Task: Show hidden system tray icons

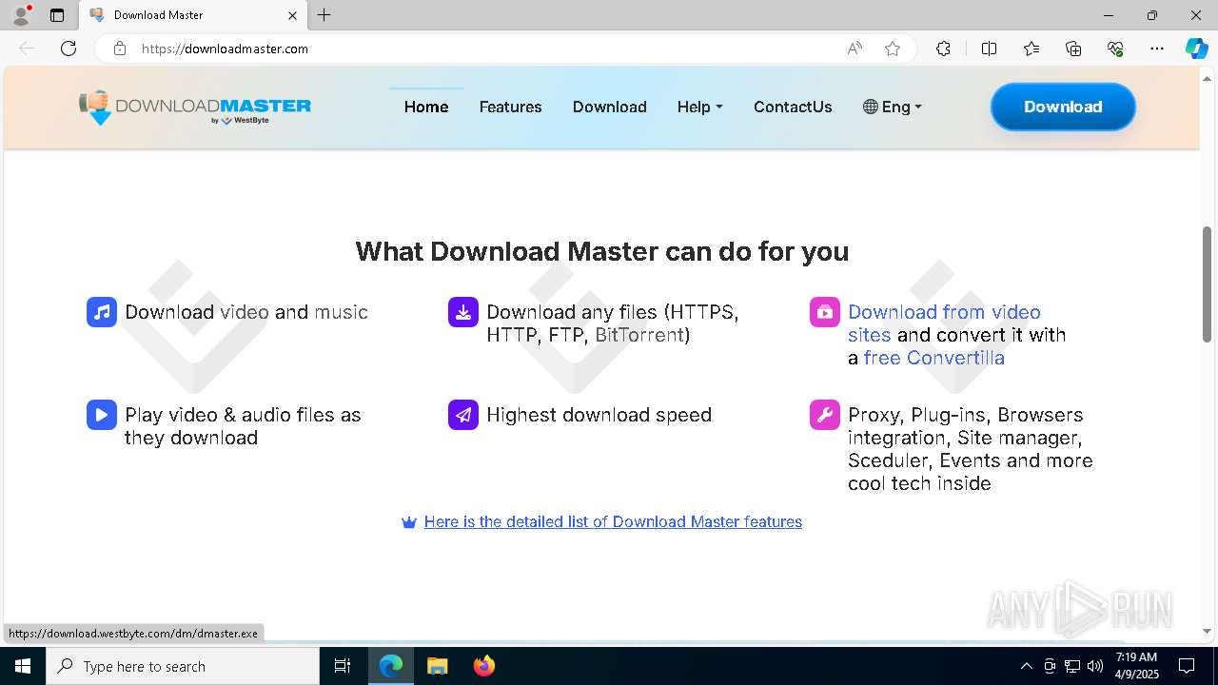Action: click(x=1026, y=666)
